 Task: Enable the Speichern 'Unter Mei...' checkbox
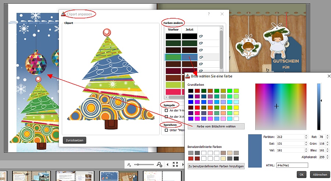pyautogui.click(x=166, y=130)
